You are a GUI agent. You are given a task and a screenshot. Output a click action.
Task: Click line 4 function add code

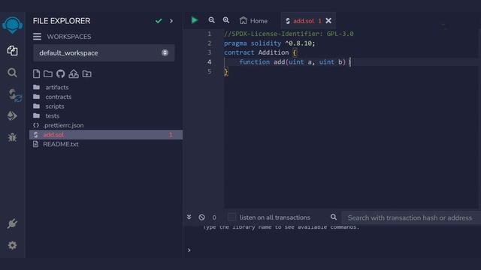pyautogui.click(x=292, y=62)
